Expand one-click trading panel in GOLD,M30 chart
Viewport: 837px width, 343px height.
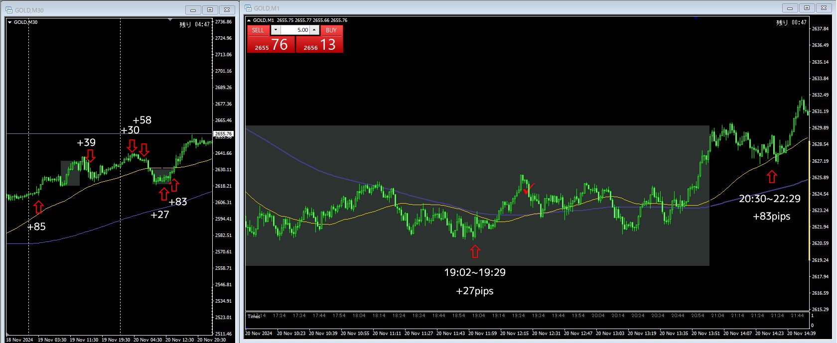click(x=10, y=22)
